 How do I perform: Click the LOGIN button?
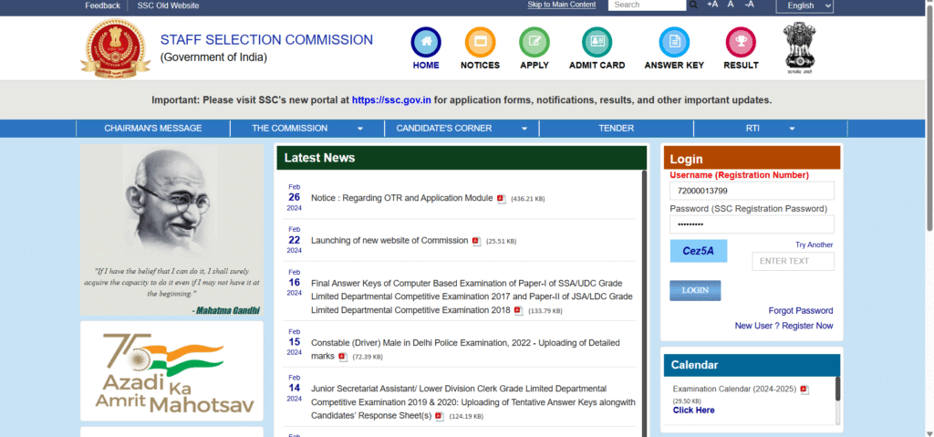coord(695,290)
